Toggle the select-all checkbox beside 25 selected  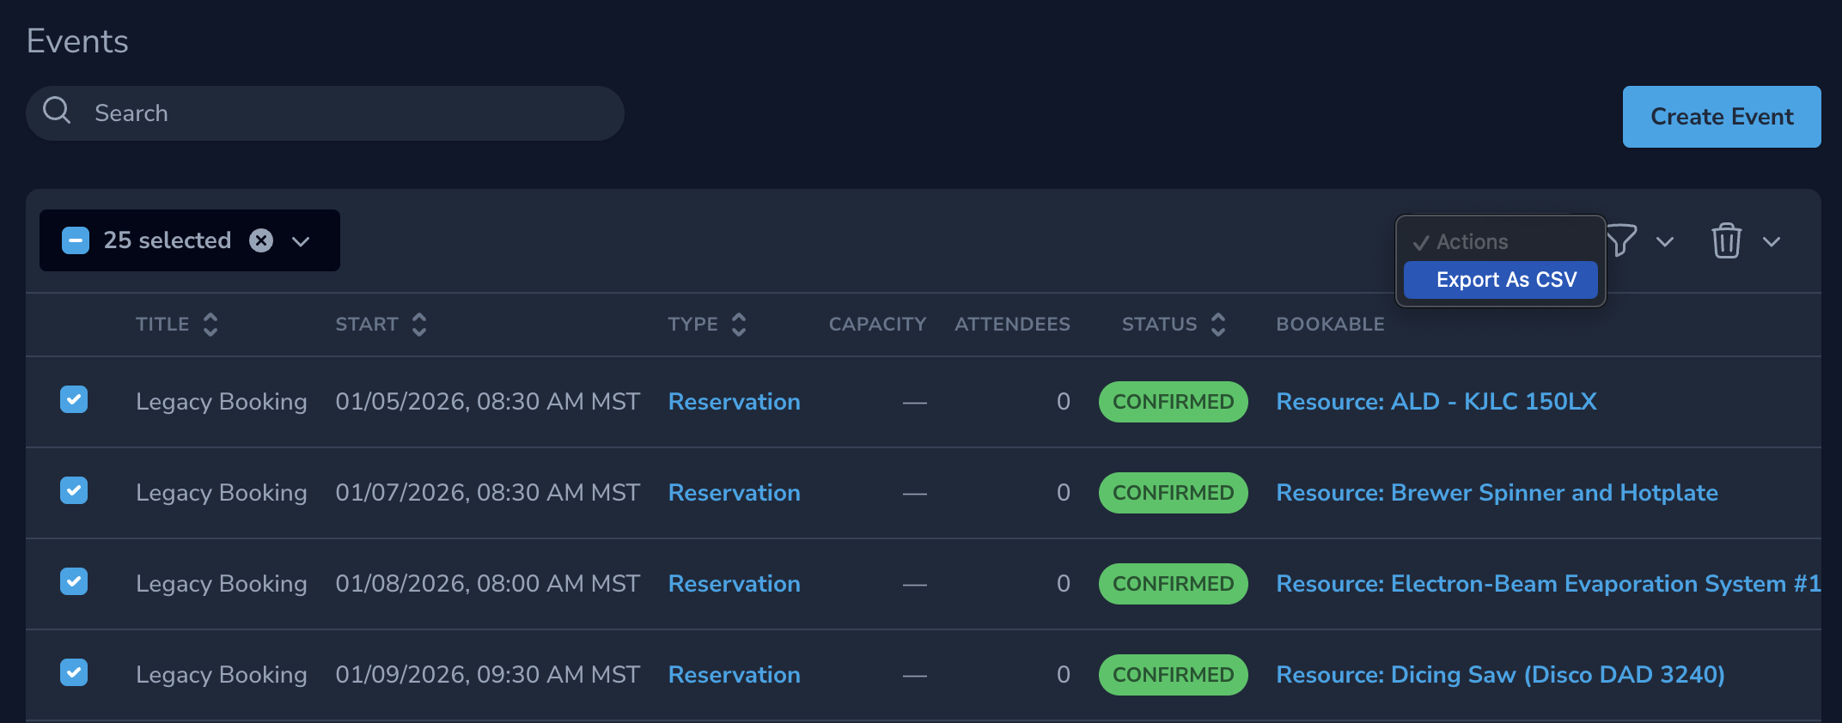[x=76, y=240]
